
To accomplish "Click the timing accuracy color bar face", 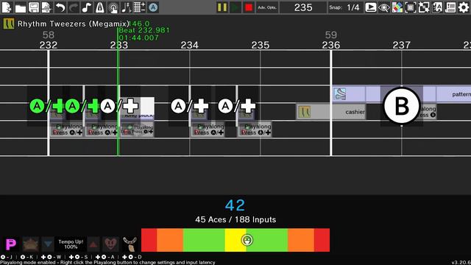I will 247,240.
